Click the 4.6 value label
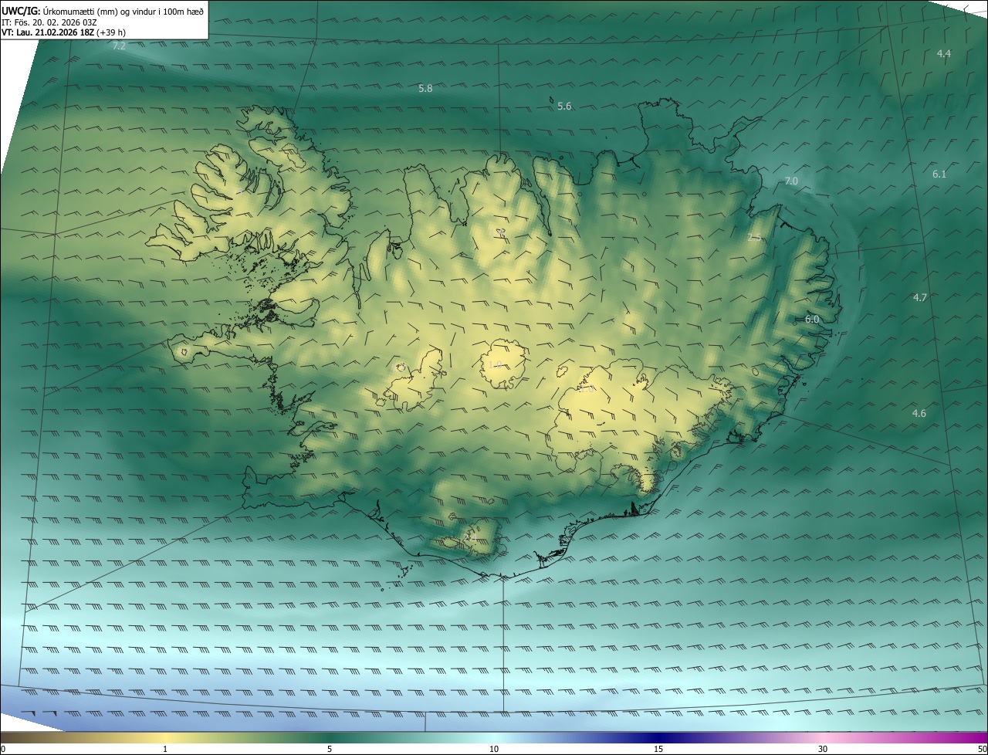The width and height of the screenshot is (988, 755). click(919, 414)
